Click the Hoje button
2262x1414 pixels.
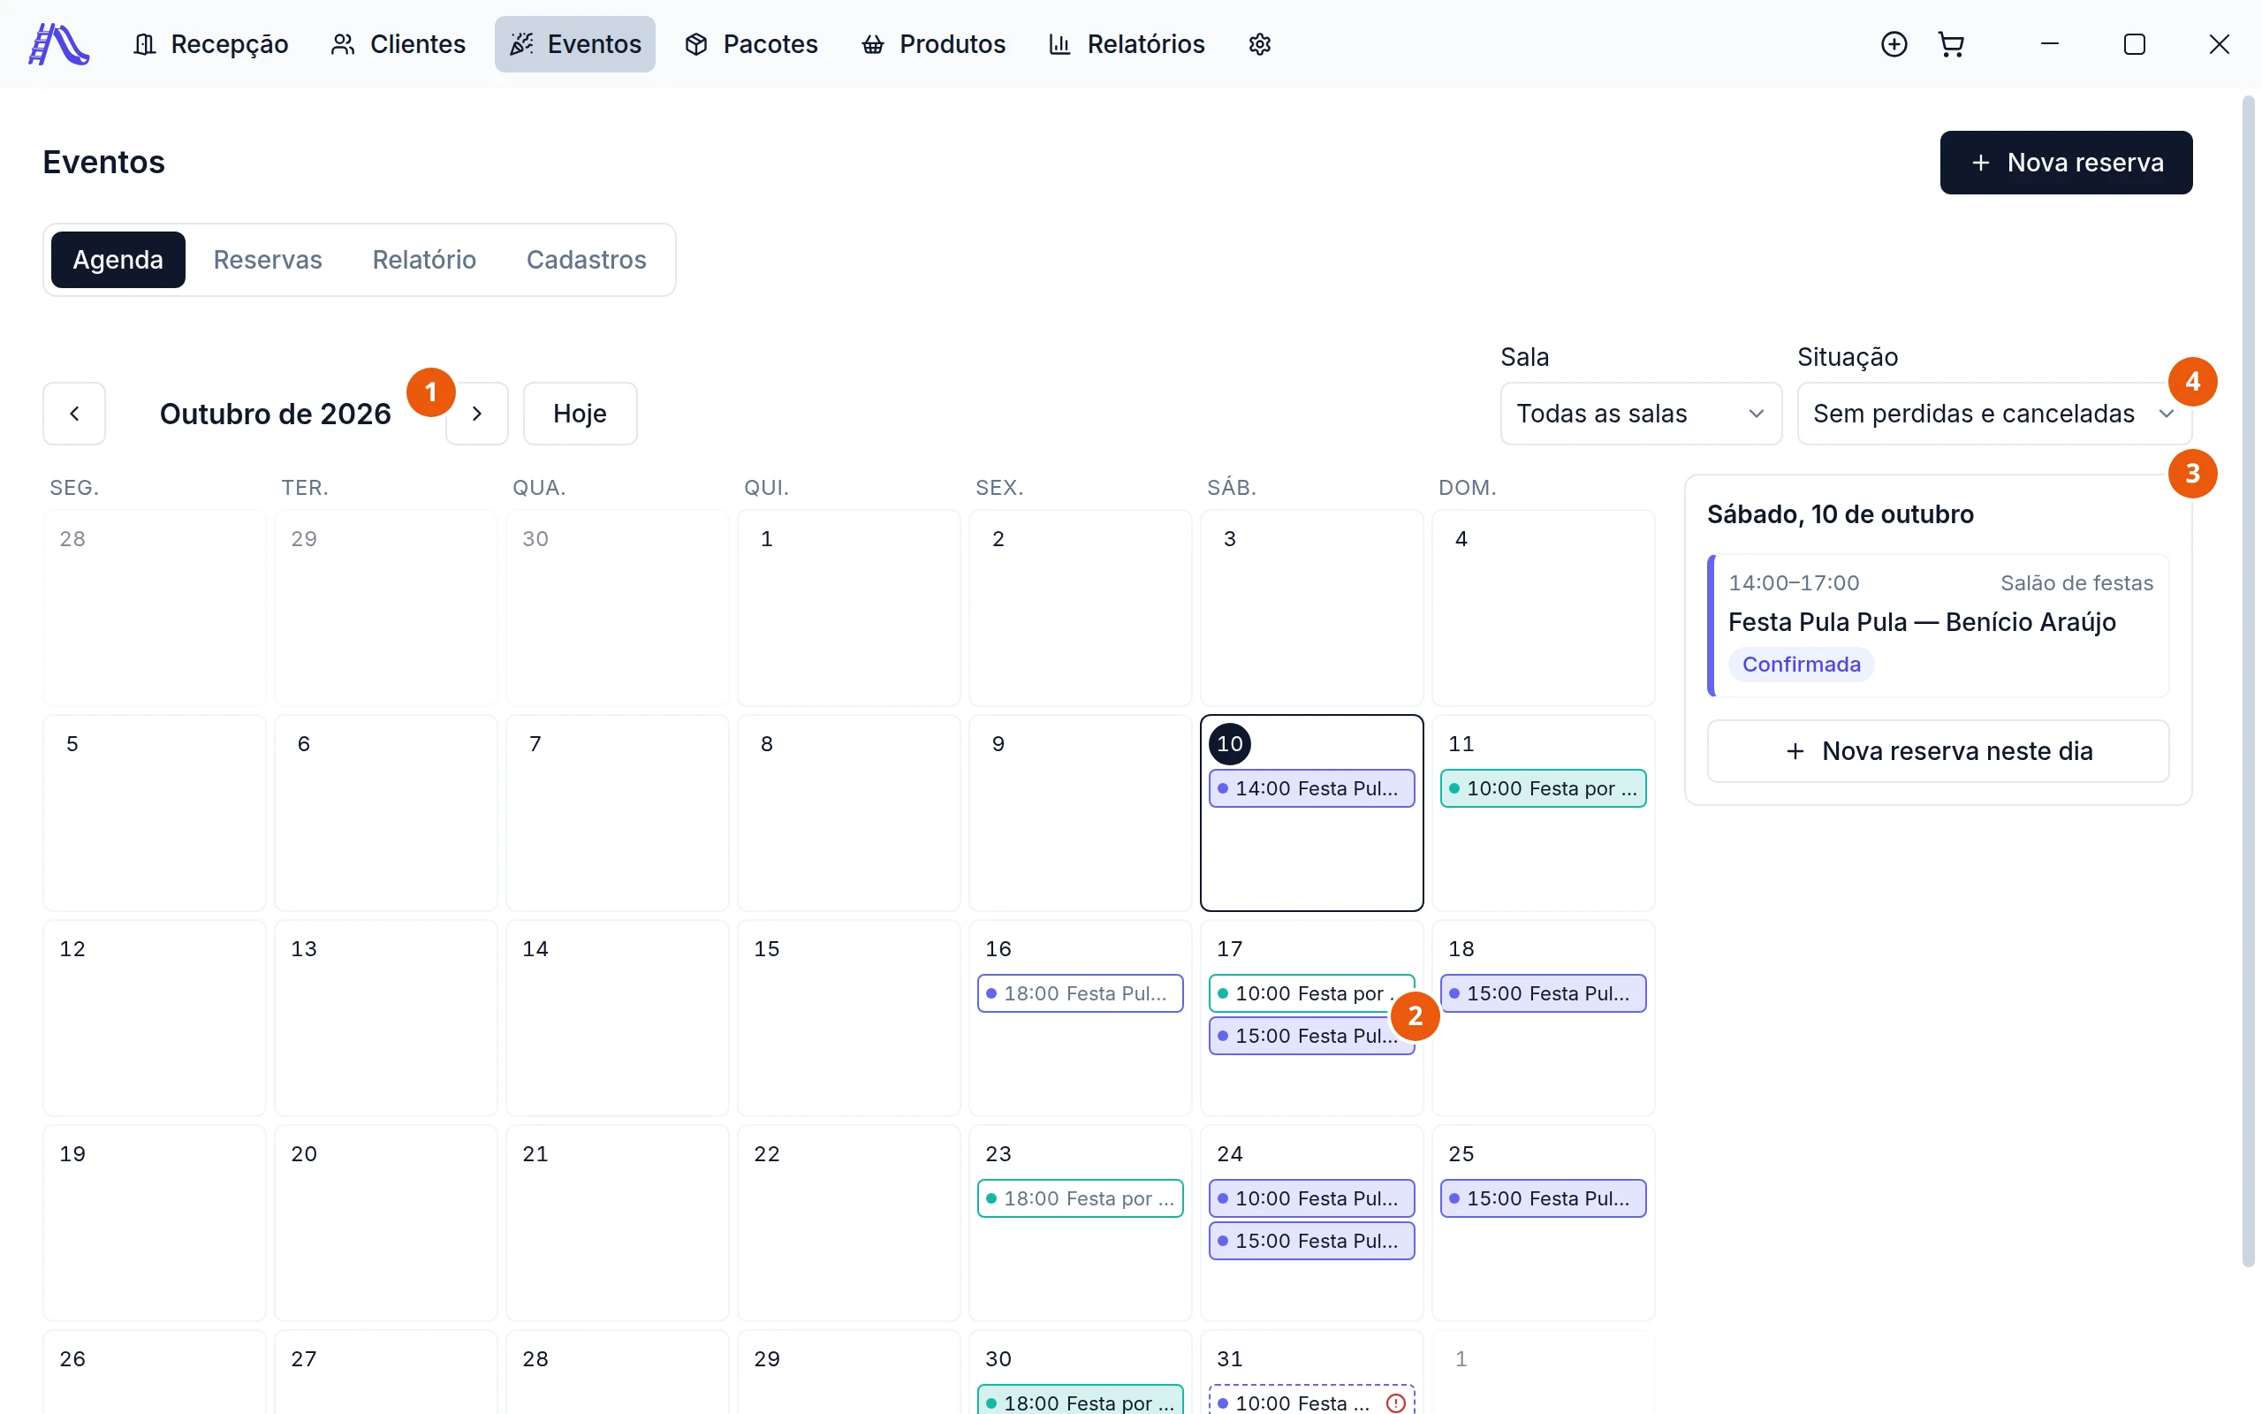(x=580, y=414)
